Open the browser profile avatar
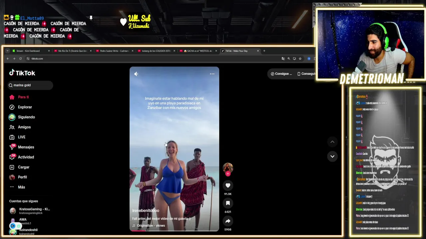 [x=309, y=59]
